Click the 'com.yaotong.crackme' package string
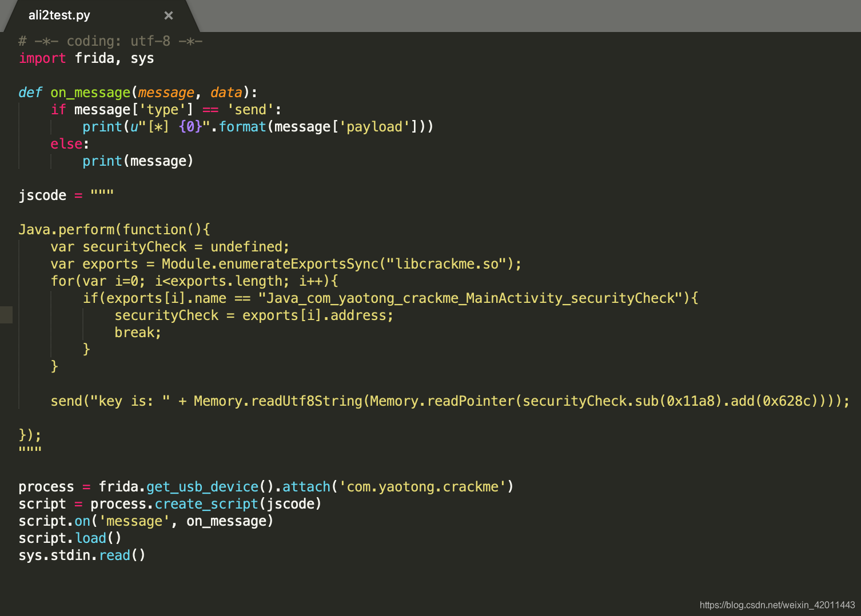Image resolution: width=861 pixels, height=616 pixels. pos(422,487)
